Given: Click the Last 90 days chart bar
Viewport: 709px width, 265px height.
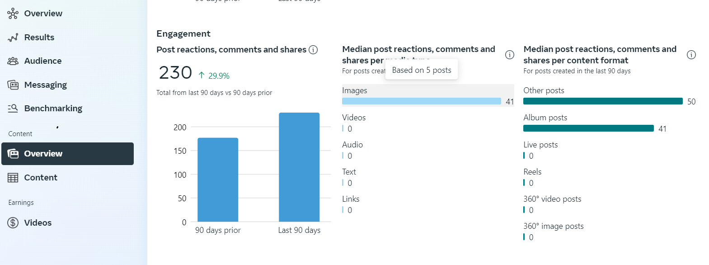Looking at the screenshot, I should click(299, 167).
